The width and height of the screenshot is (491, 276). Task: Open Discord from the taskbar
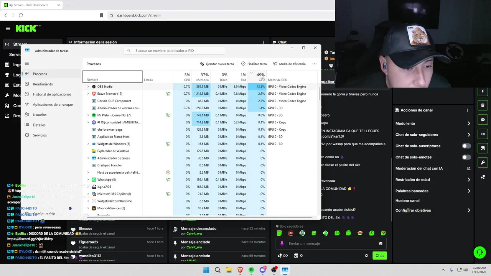(263, 270)
